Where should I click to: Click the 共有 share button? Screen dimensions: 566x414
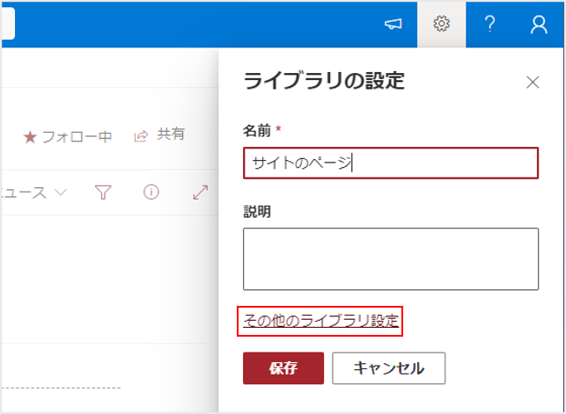(x=159, y=135)
